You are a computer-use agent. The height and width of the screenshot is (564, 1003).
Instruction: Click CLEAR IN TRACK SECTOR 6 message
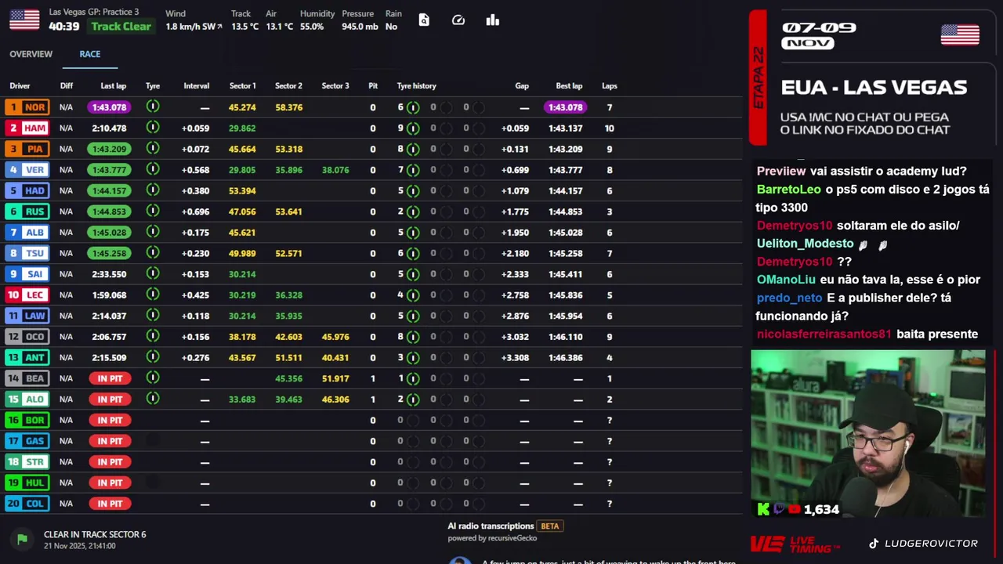[95, 534]
